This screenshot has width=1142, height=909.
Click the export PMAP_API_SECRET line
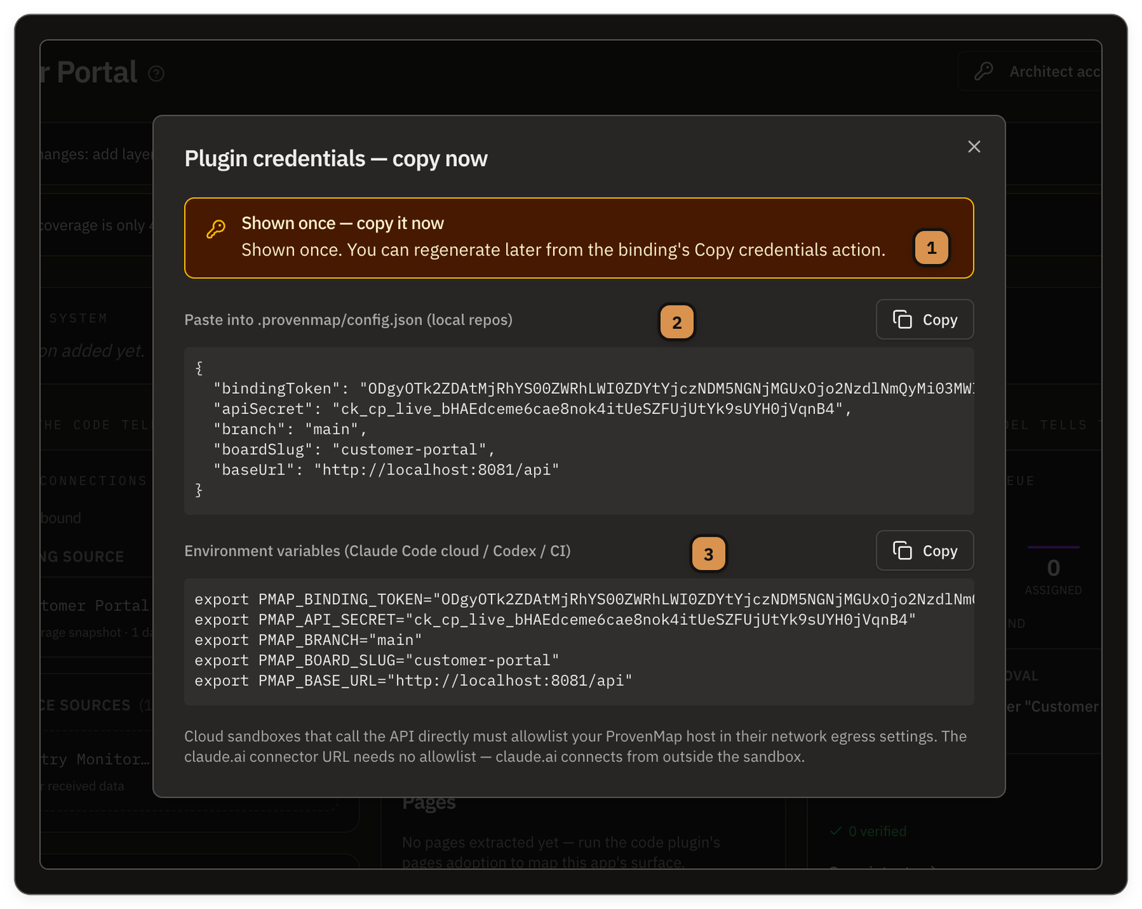[555, 620]
